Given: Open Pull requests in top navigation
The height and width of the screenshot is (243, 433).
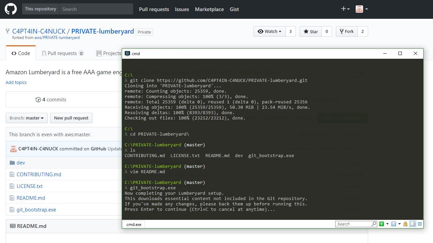Looking at the screenshot, I should pyautogui.click(x=154, y=9).
